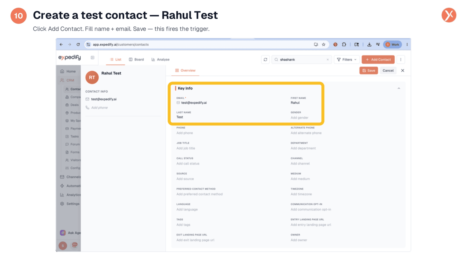Open more options next to Add Contact

point(401,59)
